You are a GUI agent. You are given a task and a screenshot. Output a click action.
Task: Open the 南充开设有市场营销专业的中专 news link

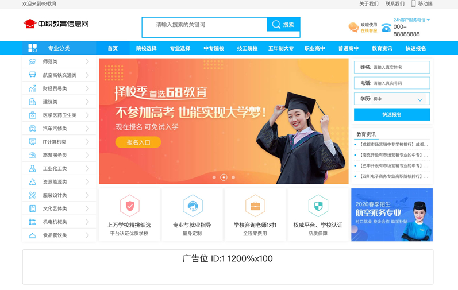[394, 155]
